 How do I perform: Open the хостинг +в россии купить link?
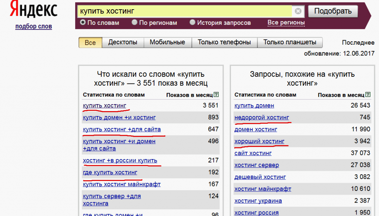(x=120, y=161)
